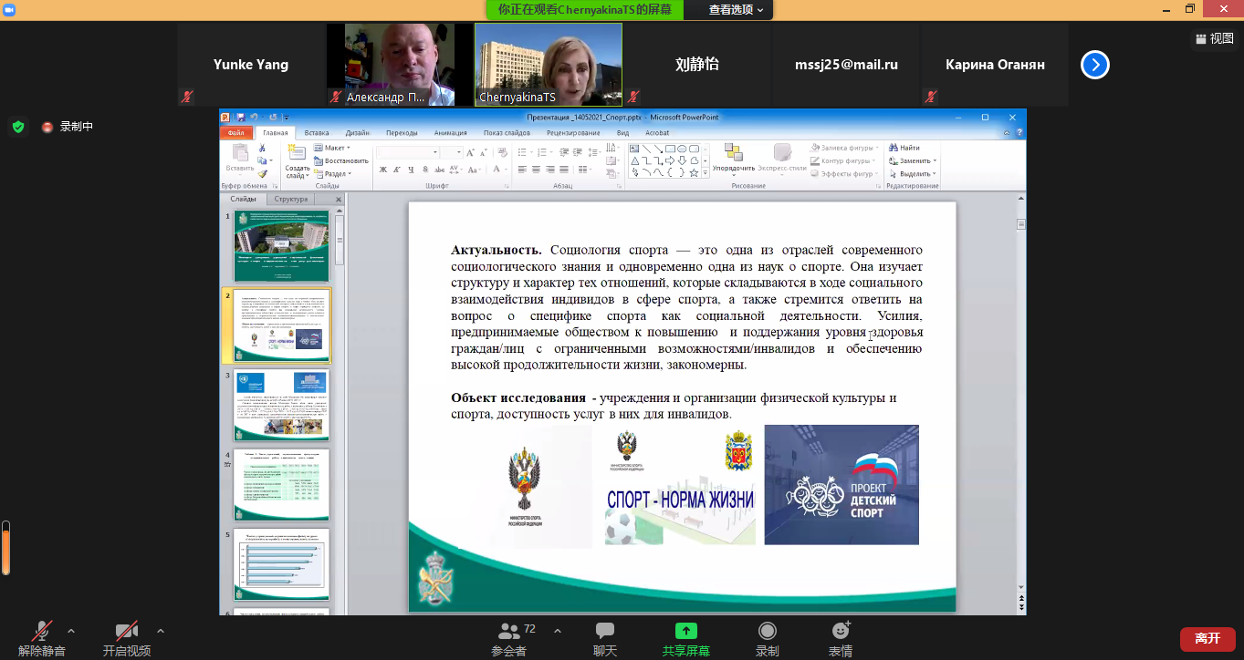Open the viewing options dropdown
The height and width of the screenshot is (660, 1244).
pos(737,9)
